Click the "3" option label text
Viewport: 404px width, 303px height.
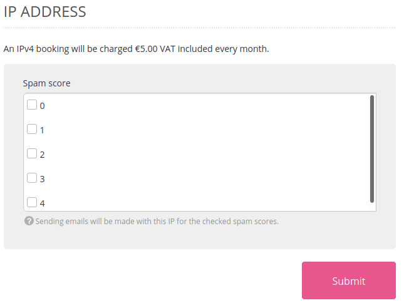tap(43, 179)
